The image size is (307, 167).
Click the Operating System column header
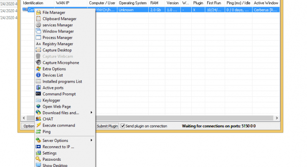pyautogui.click(x=132, y=3)
